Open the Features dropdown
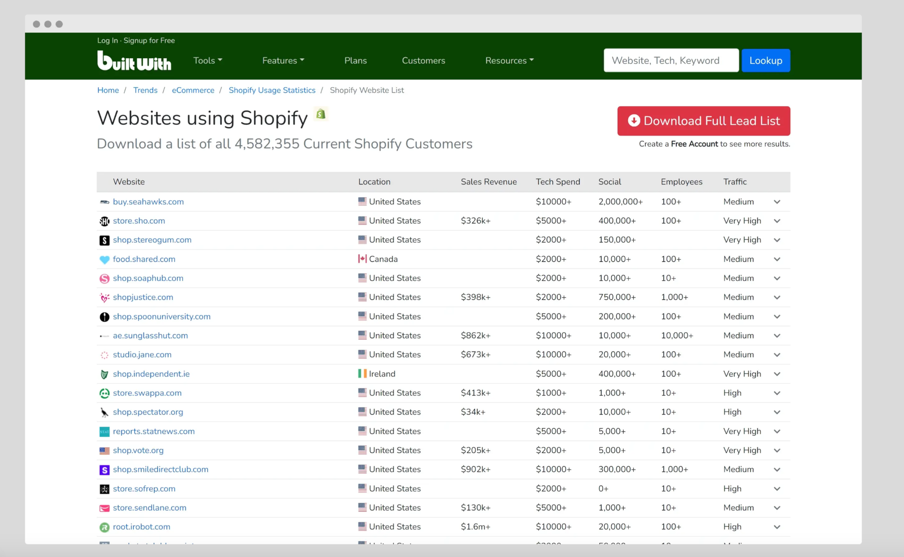Image resolution: width=904 pixels, height=557 pixels. tap(282, 60)
